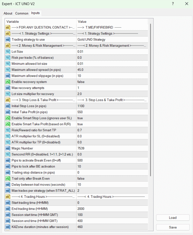Select Session start time (HHMM GMT) row
The width and height of the screenshot is (193, 235).
coord(77,215)
